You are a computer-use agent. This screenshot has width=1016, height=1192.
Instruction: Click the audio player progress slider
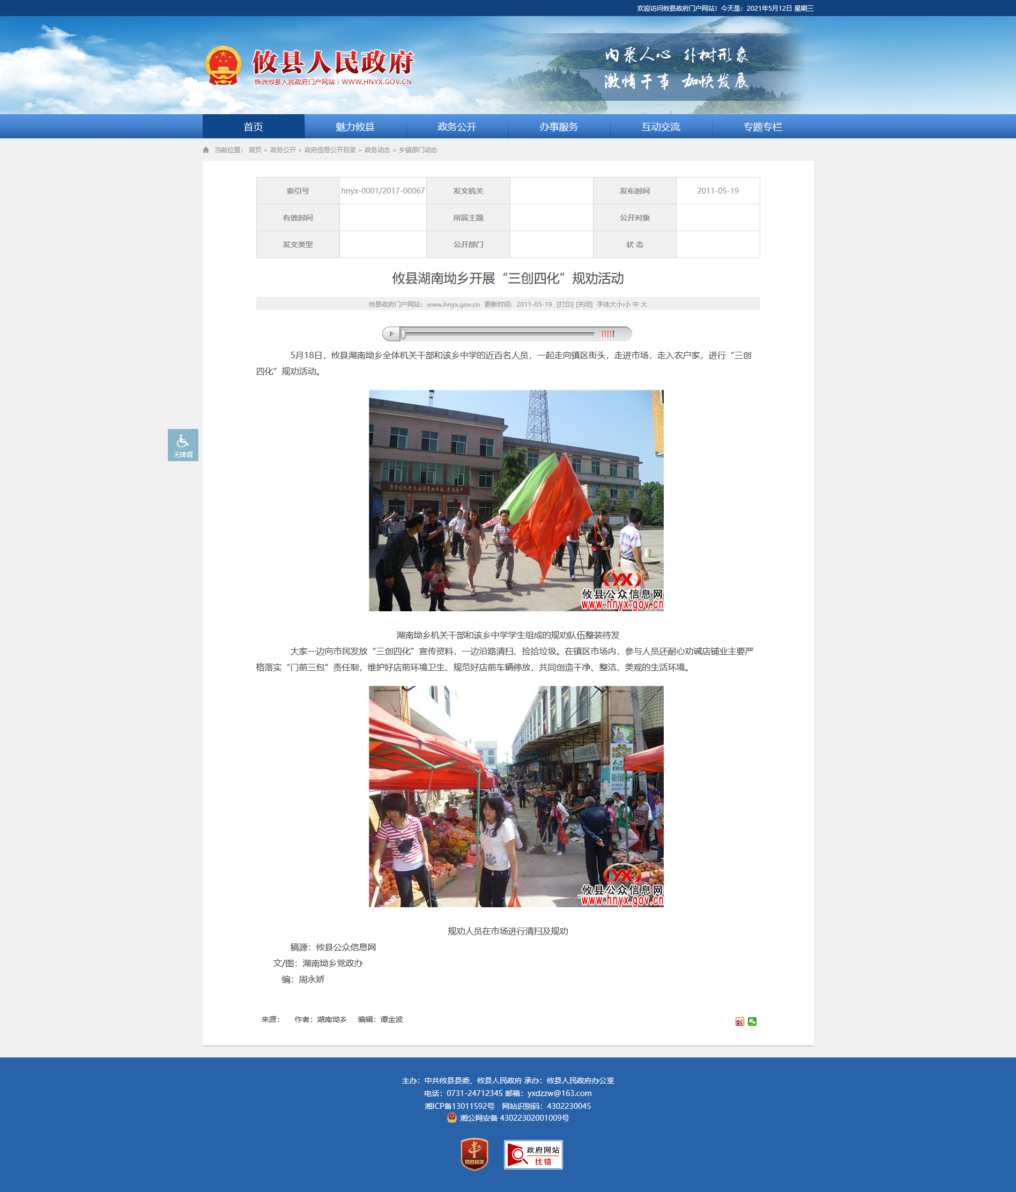[498, 334]
